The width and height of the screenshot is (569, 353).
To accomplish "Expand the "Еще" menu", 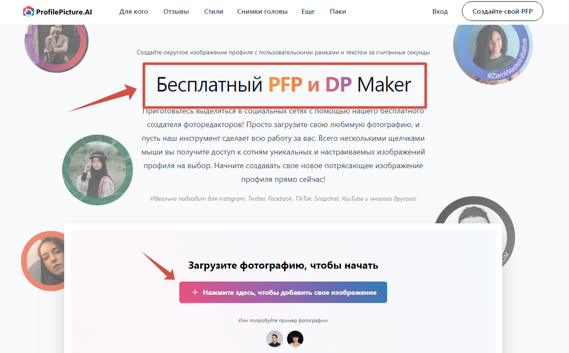I will tap(308, 11).
